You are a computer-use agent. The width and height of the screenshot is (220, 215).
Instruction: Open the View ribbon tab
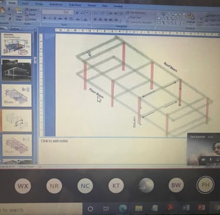tap(104, 6)
